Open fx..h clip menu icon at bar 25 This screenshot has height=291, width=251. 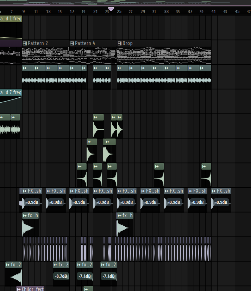[x=120, y=216]
